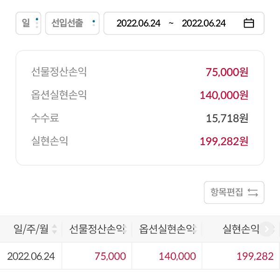Click the 75,000 table cell
The image size is (280, 280).
coord(110,256)
